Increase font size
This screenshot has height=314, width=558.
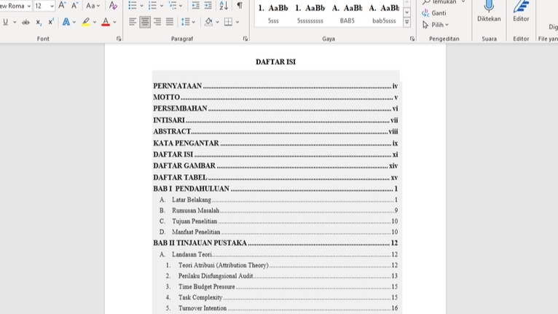(62, 5)
